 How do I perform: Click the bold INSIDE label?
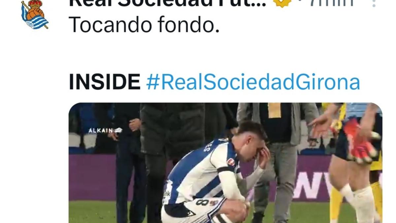click(105, 82)
